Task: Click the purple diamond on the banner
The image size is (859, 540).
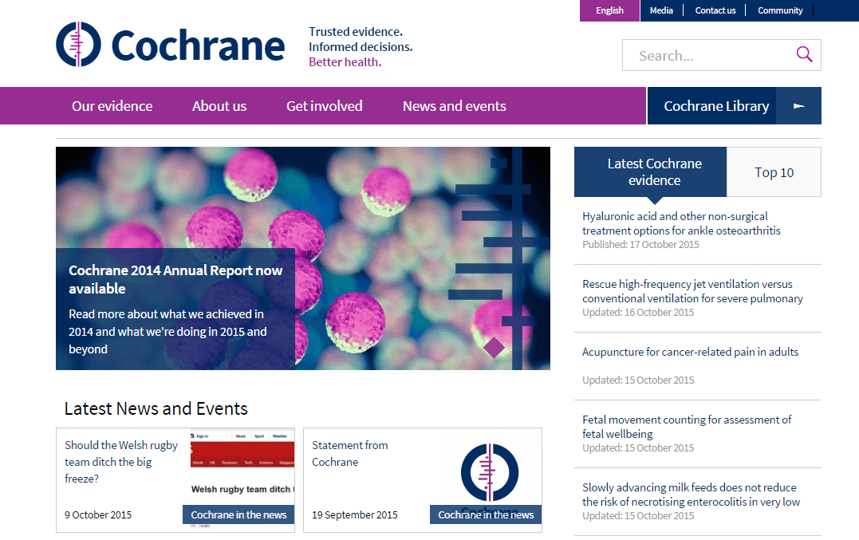Action: (495, 348)
